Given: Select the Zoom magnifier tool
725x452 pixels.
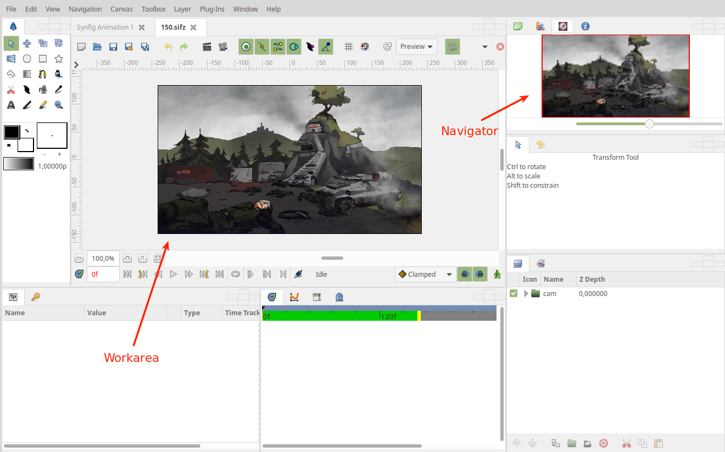Looking at the screenshot, I should [x=59, y=104].
